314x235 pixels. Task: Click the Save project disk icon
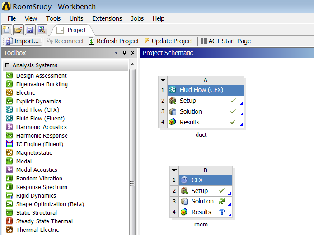point(30,30)
